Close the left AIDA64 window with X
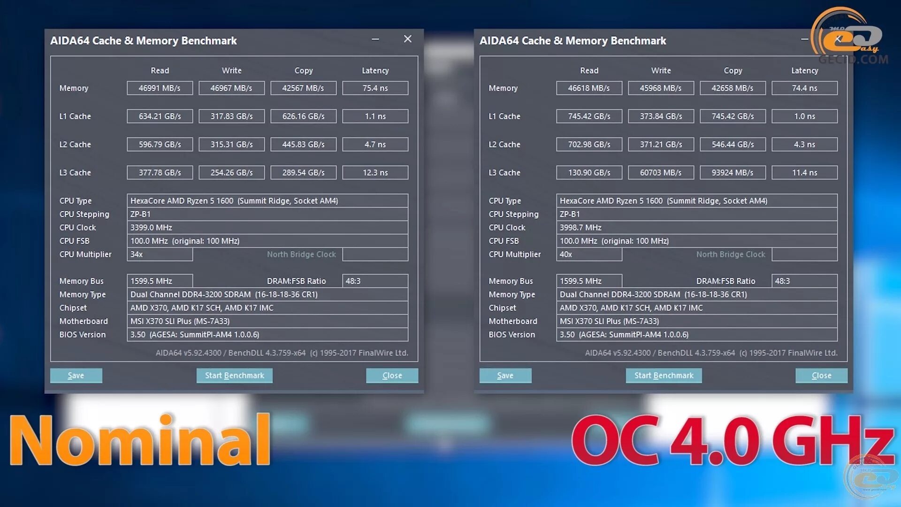This screenshot has height=507, width=901. pyautogui.click(x=408, y=39)
